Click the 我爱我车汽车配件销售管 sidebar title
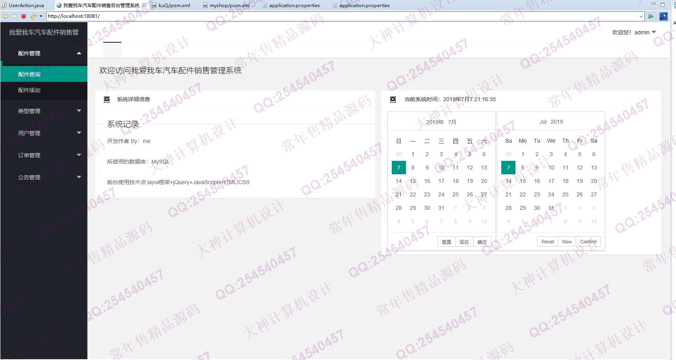The width and height of the screenshot is (676, 360). click(43, 32)
